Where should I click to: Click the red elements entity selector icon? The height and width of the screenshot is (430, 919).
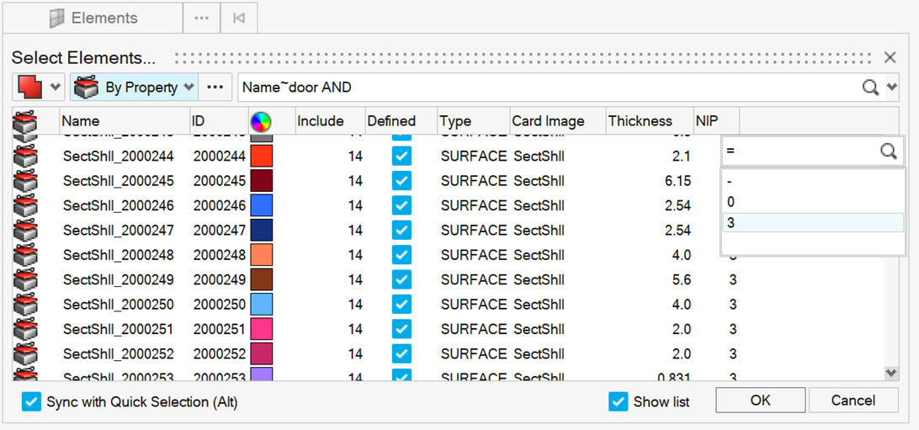[29, 87]
